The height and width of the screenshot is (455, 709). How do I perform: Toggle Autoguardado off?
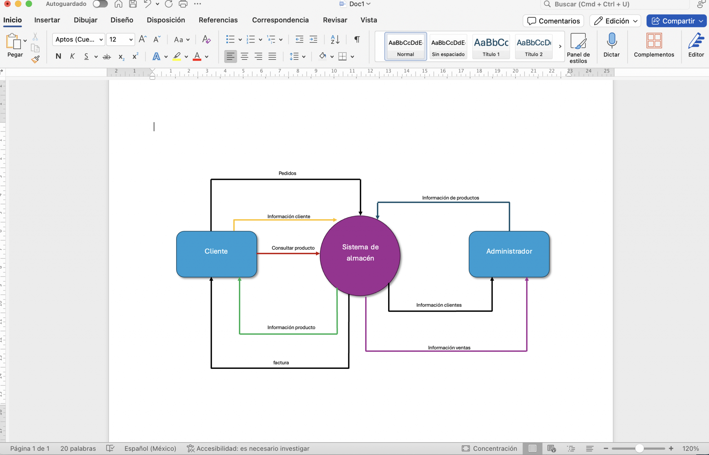[x=100, y=4]
